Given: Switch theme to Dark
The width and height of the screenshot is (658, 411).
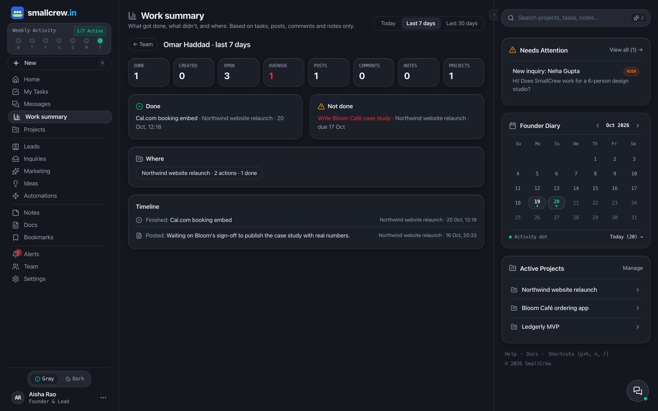Looking at the screenshot, I should (75, 379).
